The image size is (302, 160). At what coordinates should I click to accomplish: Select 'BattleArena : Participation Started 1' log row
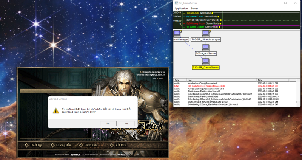(x=235, y=91)
